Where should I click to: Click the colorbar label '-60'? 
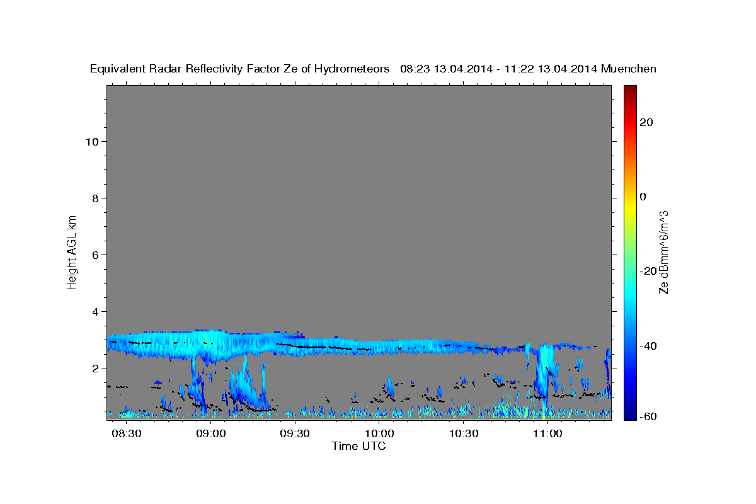pyautogui.click(x=648, y=417)
